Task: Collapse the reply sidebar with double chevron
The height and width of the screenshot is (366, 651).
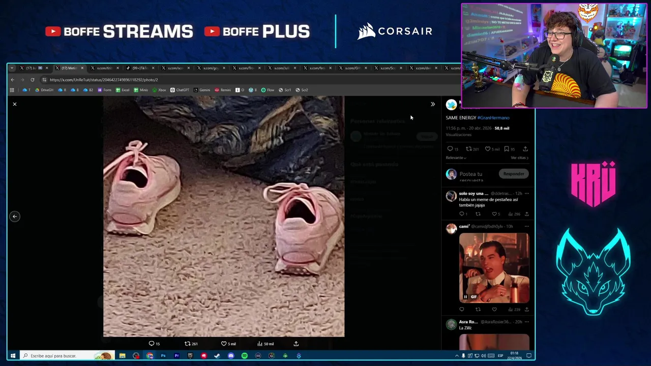Action: point(433,104)
